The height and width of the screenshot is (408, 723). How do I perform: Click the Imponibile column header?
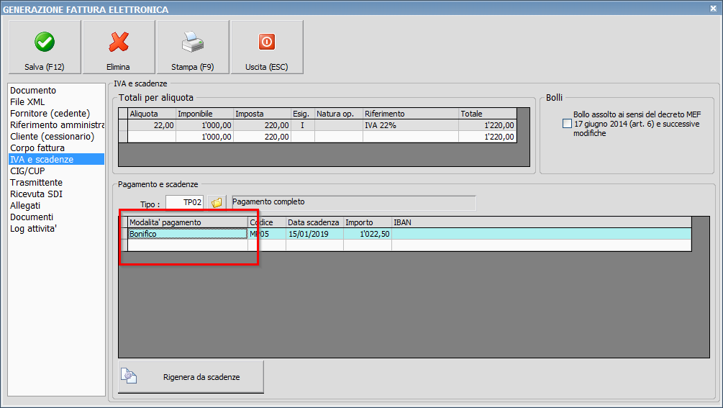(205, 114)
